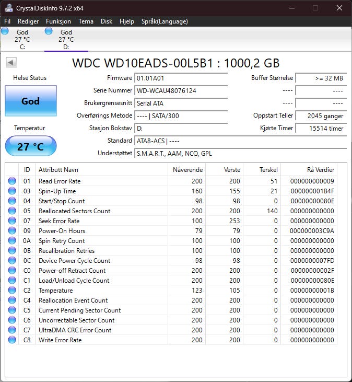
Task: Open the Fil menu
Action: [x=7, y=21]
